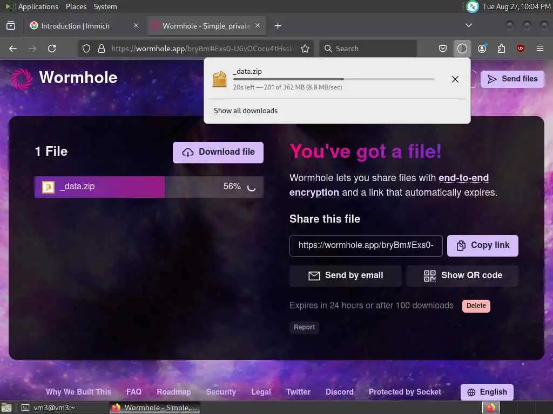This screenshot has width=553, height=414.
Task: Click the _data.zip archive icon in downloads
Action: click(219, 79)
